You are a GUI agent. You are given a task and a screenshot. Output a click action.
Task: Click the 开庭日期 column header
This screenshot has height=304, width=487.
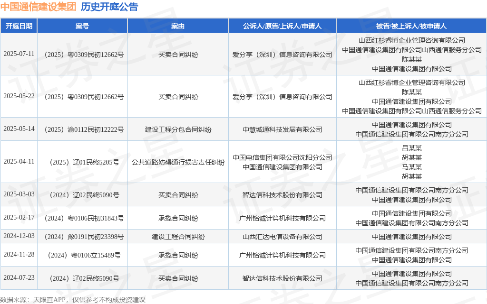(x=19, y=26)
